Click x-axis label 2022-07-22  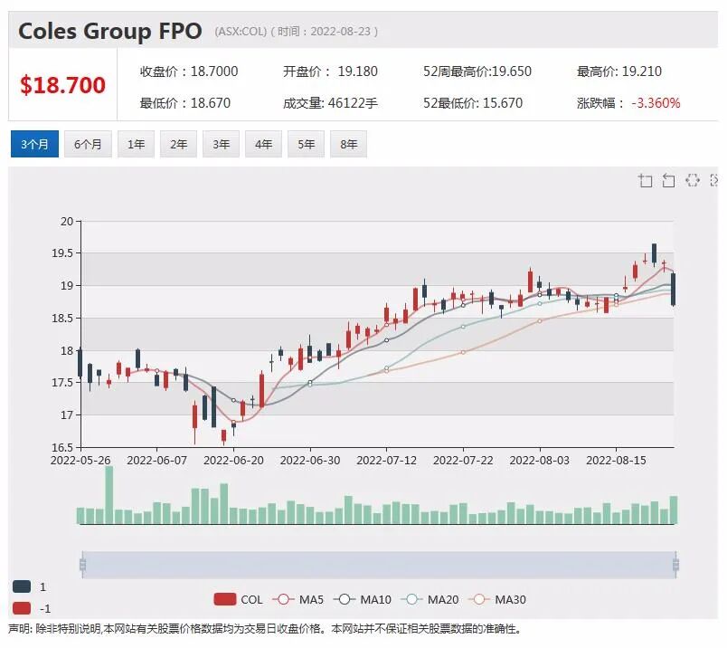(463, 460)
